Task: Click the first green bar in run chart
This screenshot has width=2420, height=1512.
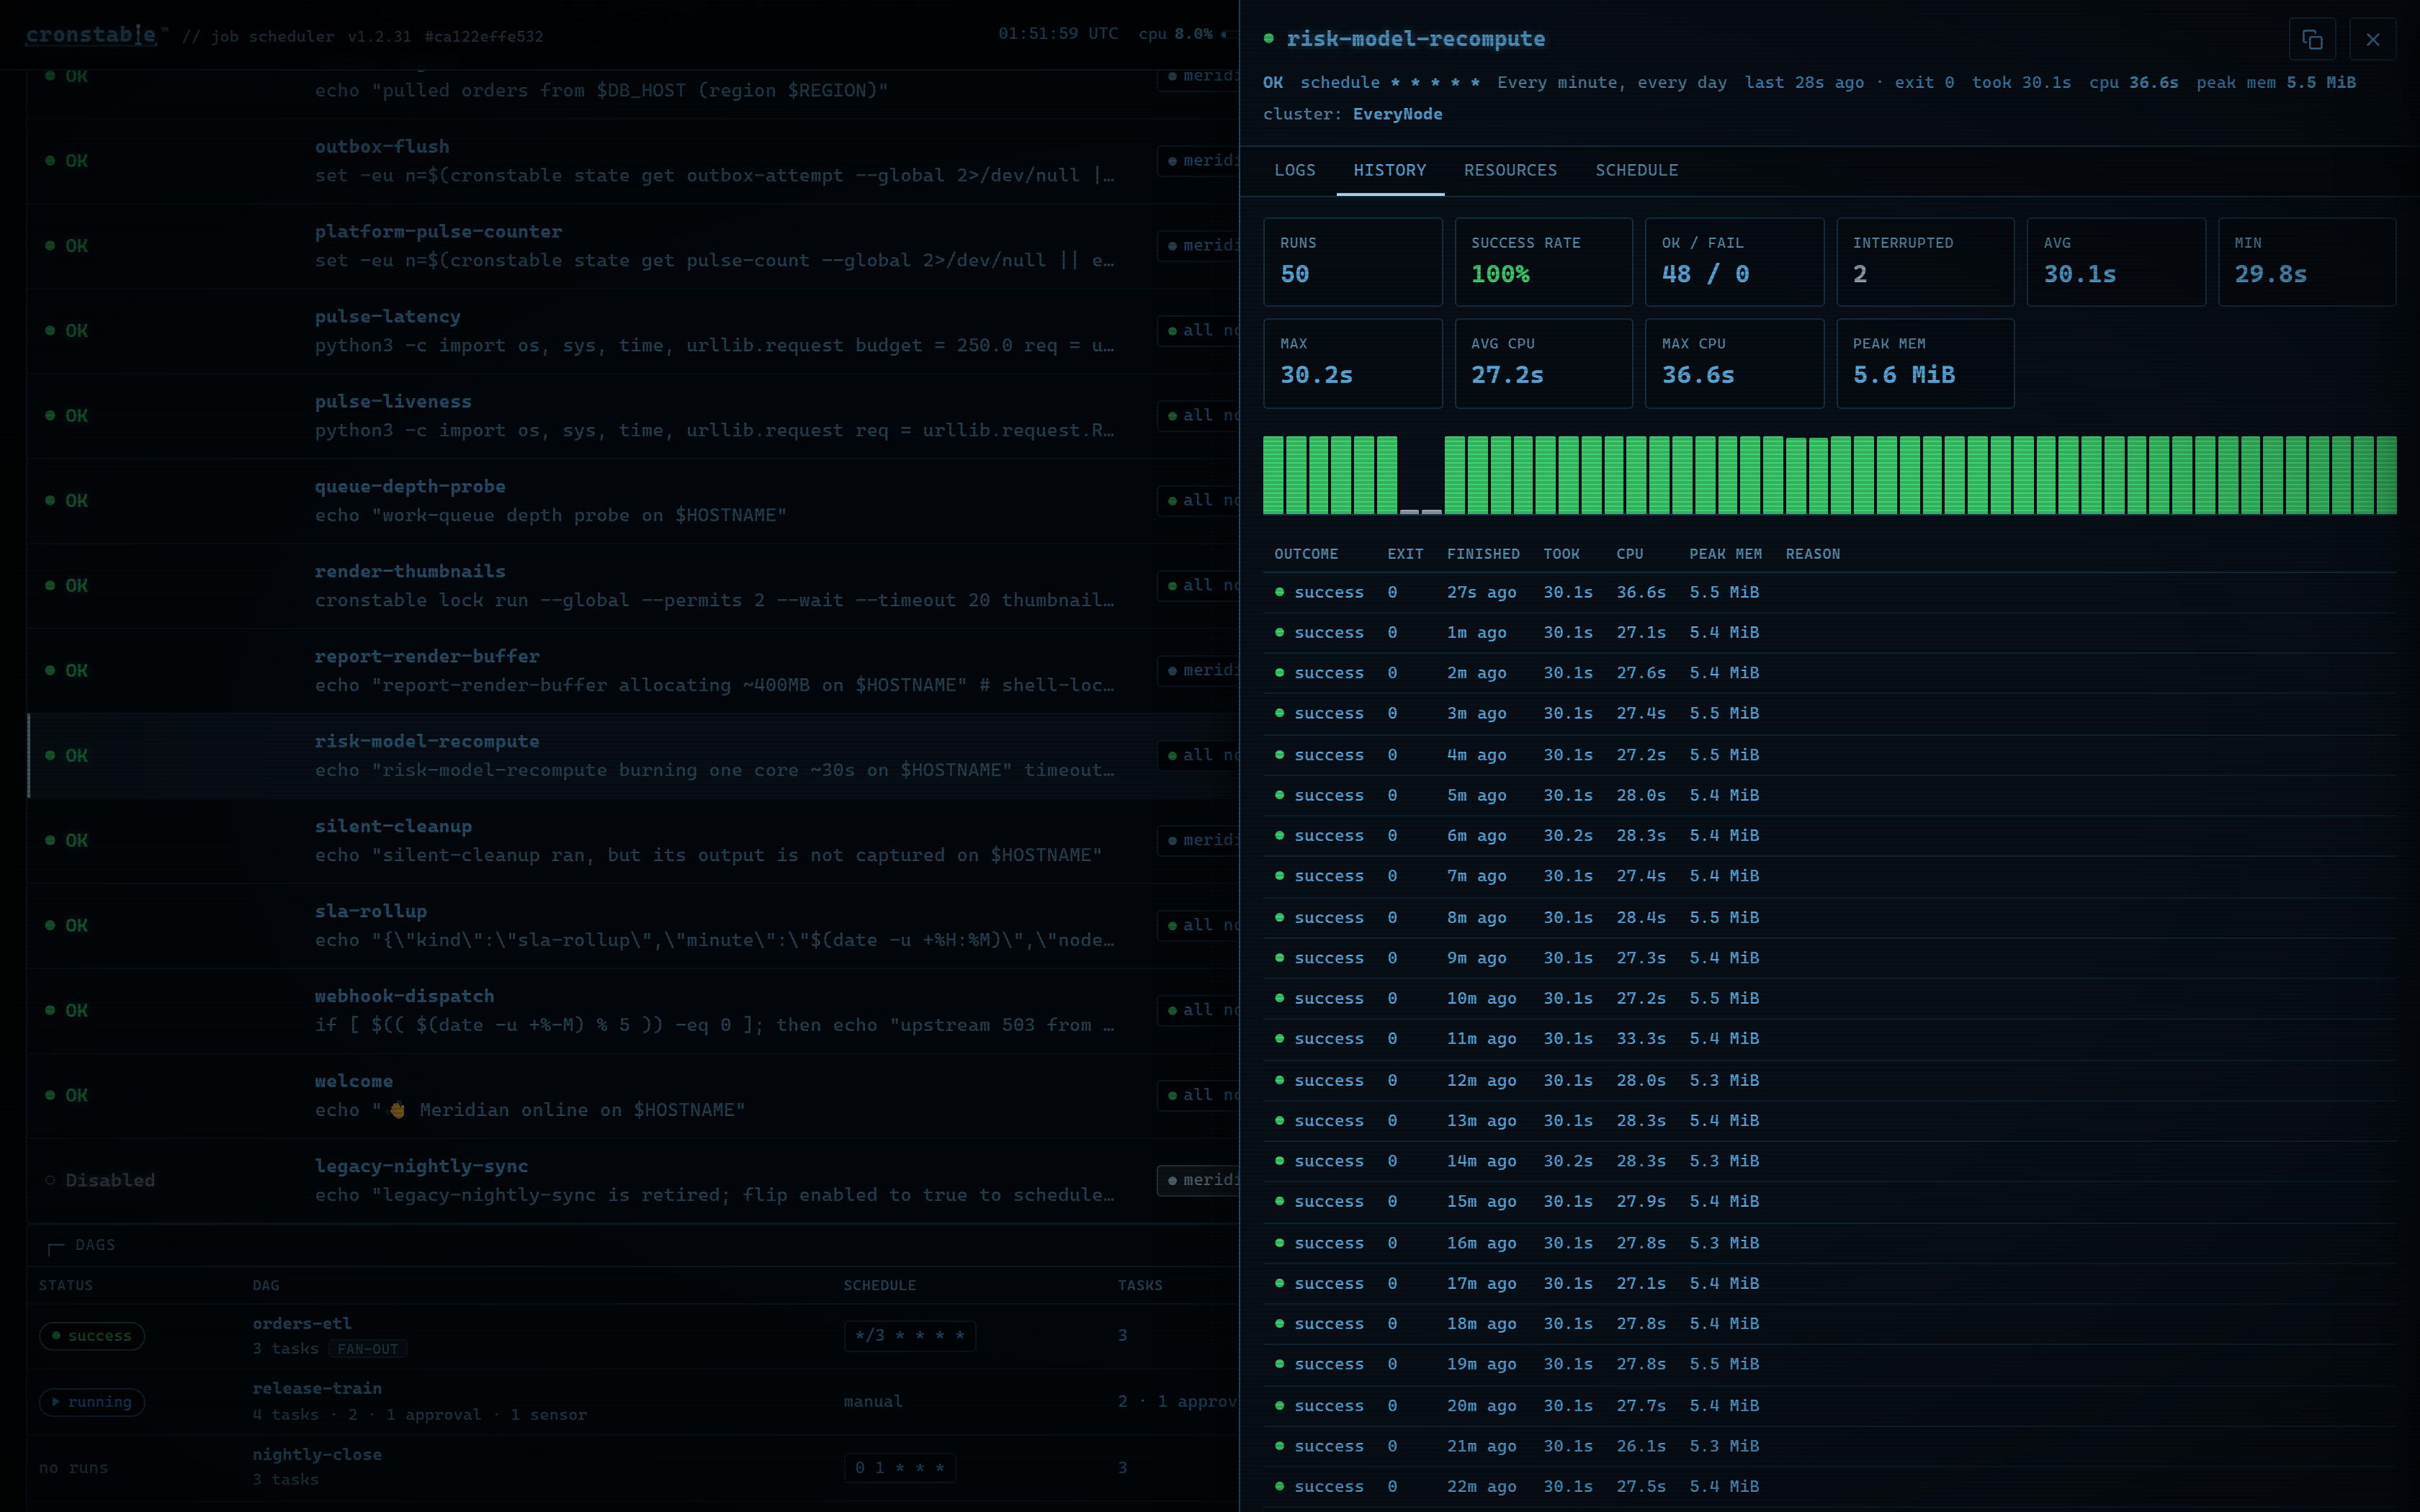Action: click(x=1273, y=475)
